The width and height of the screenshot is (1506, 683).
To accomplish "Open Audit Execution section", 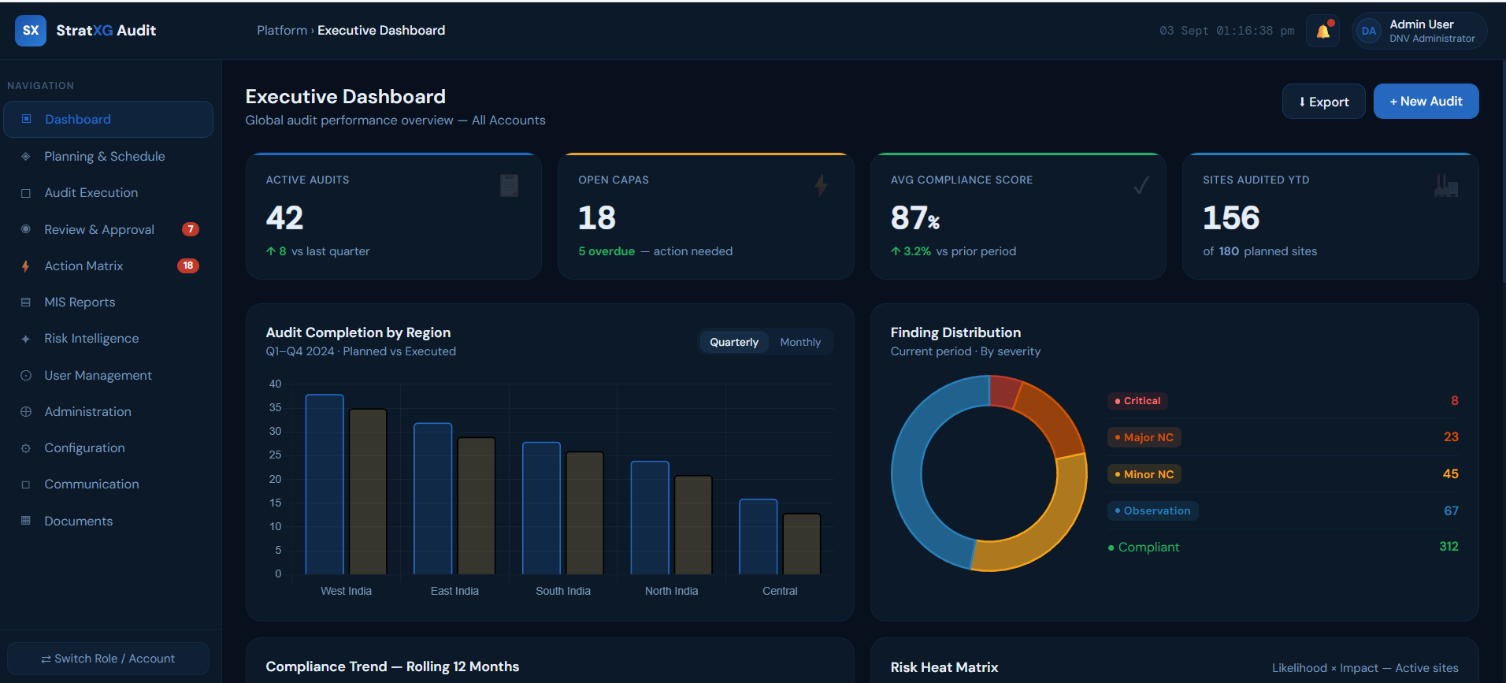I will (109, 193).
